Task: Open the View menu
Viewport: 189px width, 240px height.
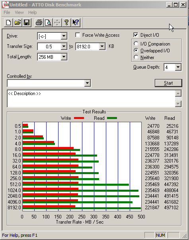Action: tap(19, 12)
